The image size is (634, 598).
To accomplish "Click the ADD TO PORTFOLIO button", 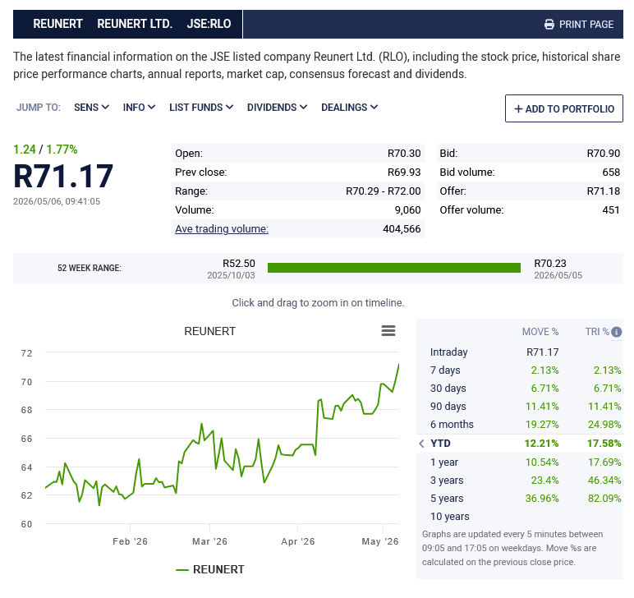I will 563,108.
